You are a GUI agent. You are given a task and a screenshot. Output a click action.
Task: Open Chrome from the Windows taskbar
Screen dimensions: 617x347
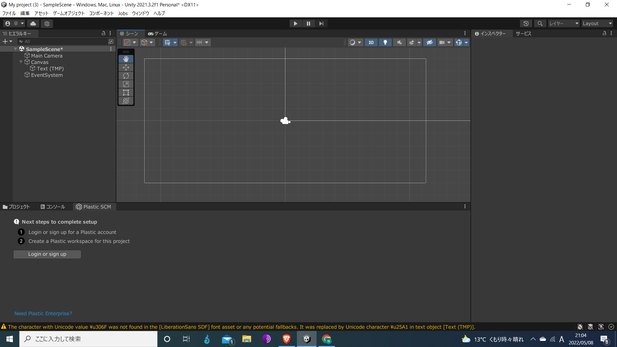tap(327, 339)
